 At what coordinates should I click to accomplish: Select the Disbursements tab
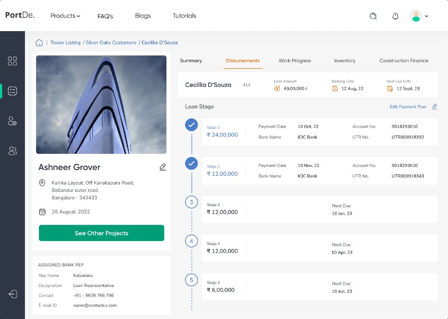(242, 60)
